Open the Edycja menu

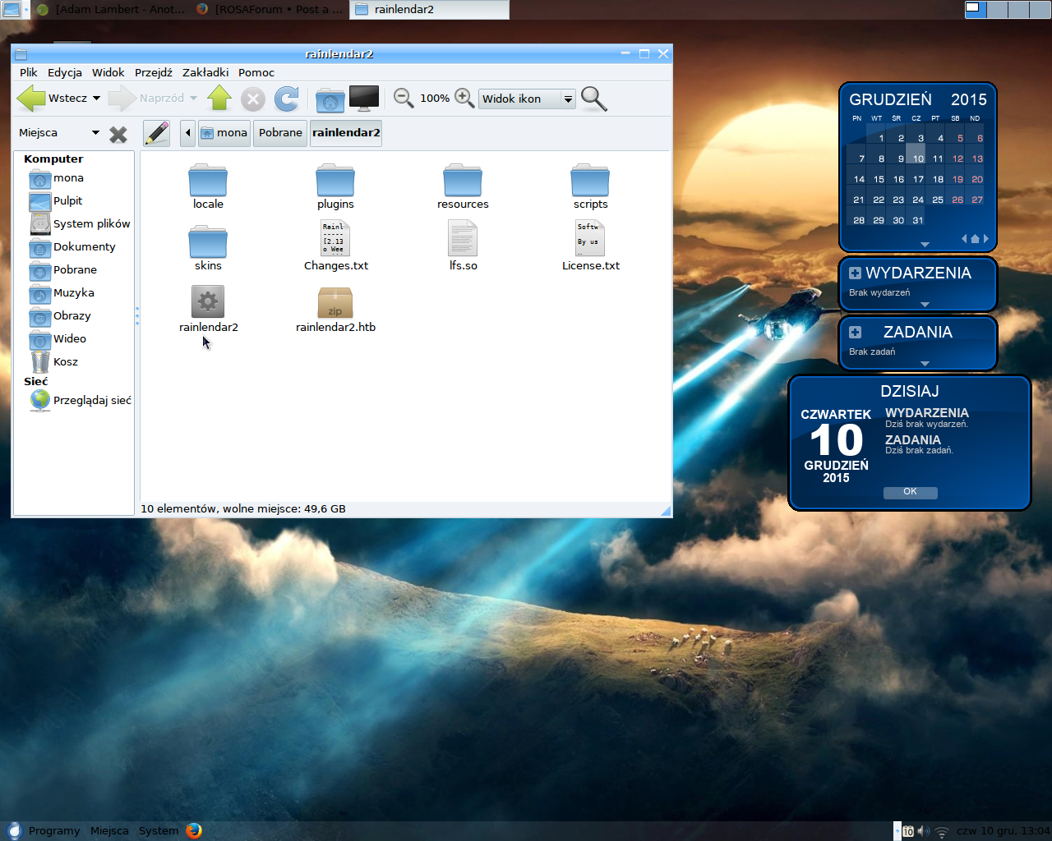pos(65,72)
